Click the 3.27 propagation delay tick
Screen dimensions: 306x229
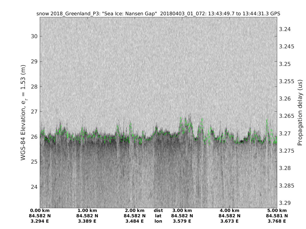point(285,134)
